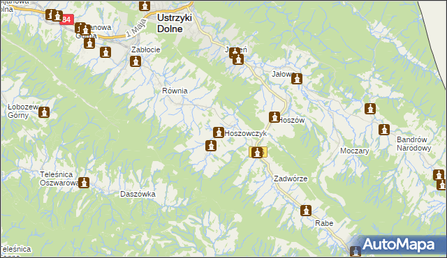Viewport: 447px width, 258px height.
Task: Select the Bandrów Narodowy label
Action: [x=413, y=144]
